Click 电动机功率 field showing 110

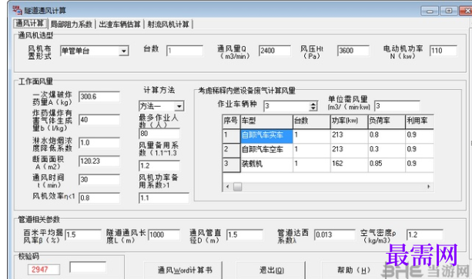(444, 51)
